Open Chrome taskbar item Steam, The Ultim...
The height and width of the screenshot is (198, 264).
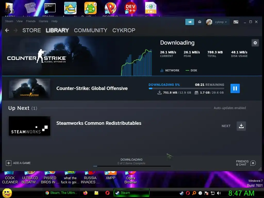coord(61,193)
